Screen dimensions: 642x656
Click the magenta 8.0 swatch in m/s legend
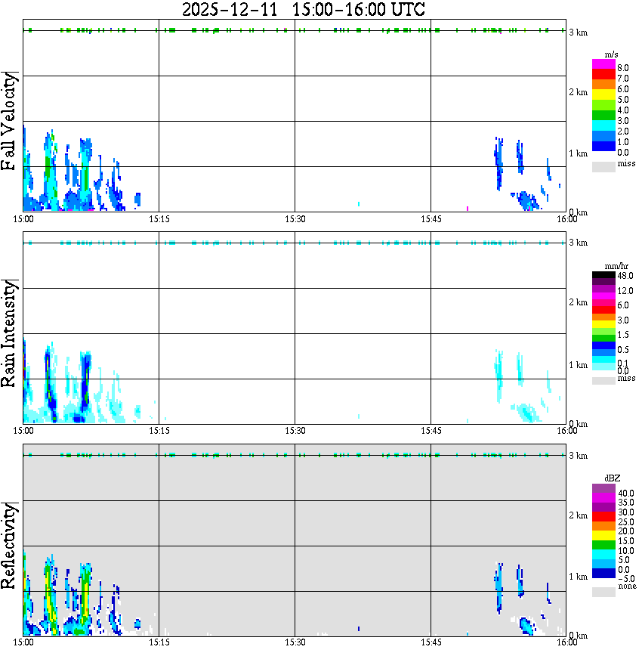603,64
